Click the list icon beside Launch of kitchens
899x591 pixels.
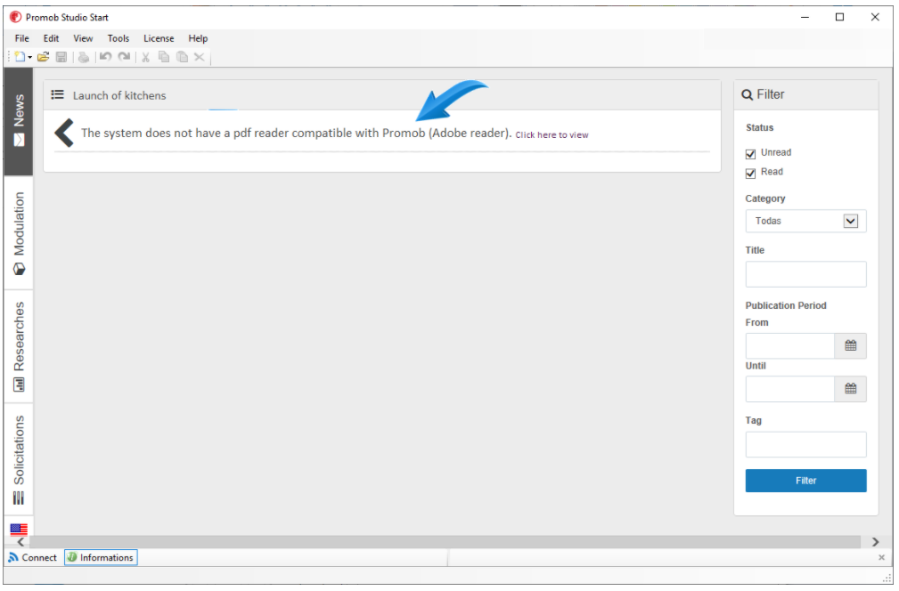(x=57, y=94)
